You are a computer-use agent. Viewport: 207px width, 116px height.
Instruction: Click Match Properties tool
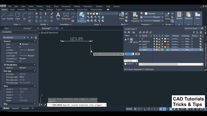[135, 17]
